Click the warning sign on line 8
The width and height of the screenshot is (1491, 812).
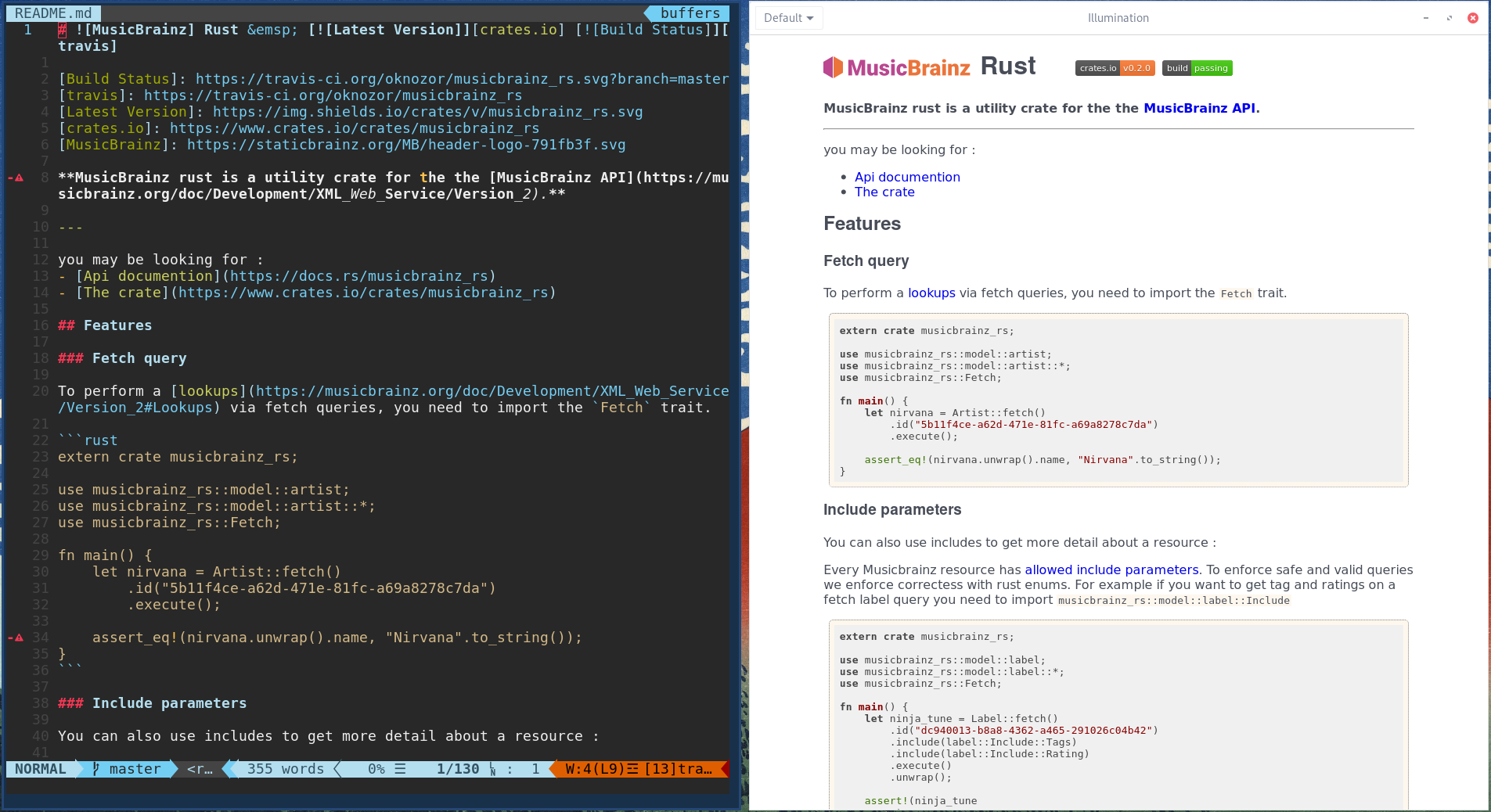[16, 178]
